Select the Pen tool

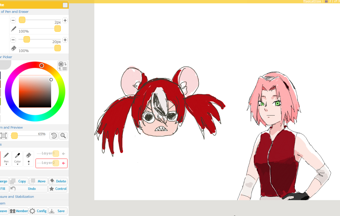coord(6,158)
